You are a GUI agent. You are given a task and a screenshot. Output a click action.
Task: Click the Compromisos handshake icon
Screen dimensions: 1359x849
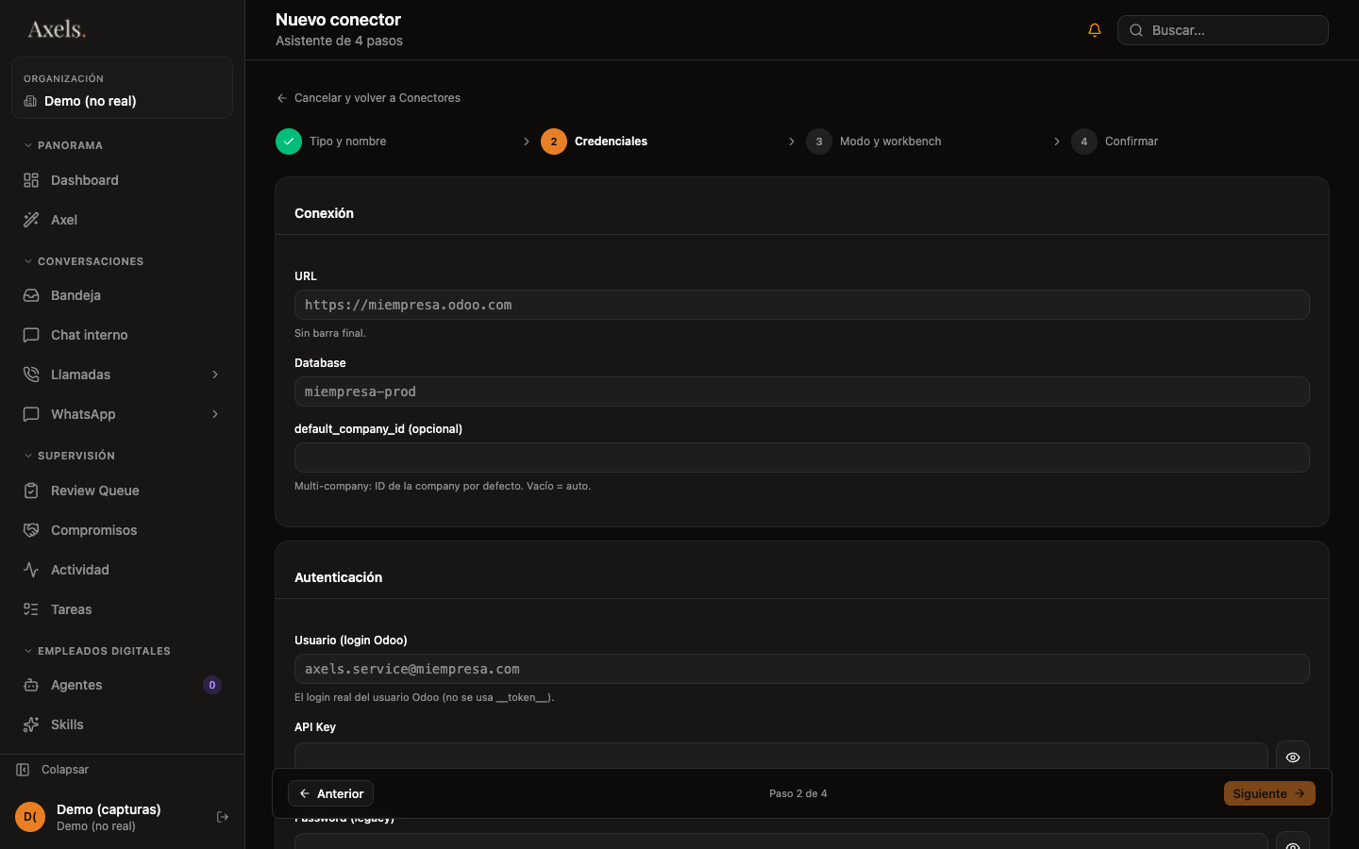click(31, 530)
